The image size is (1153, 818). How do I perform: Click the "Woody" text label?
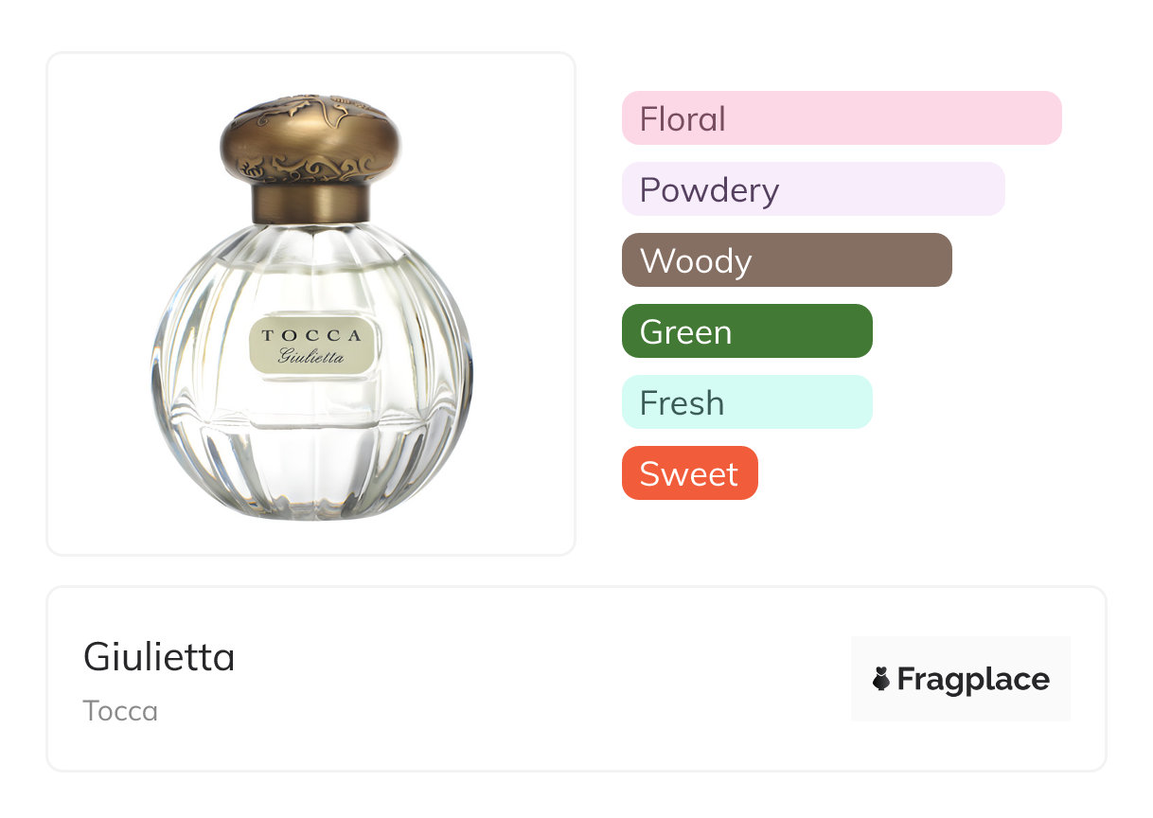coord(696,261)
